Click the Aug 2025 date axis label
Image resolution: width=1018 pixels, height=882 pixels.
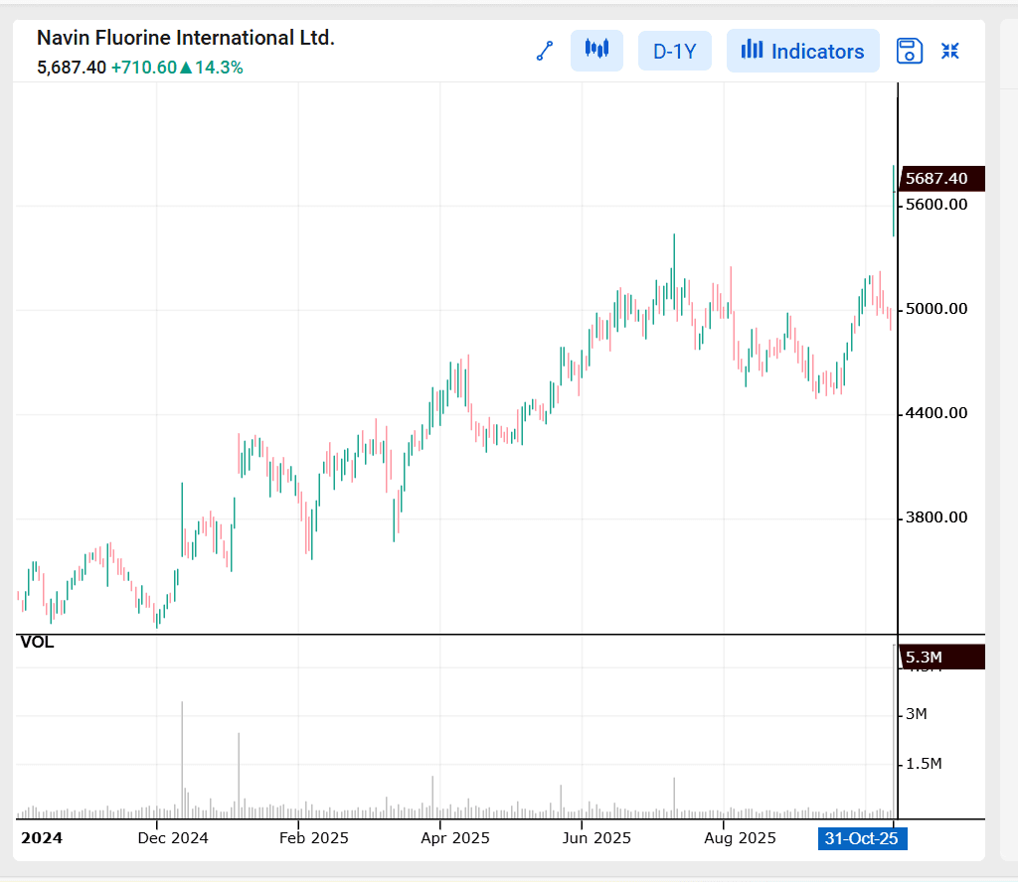(740, 838)
